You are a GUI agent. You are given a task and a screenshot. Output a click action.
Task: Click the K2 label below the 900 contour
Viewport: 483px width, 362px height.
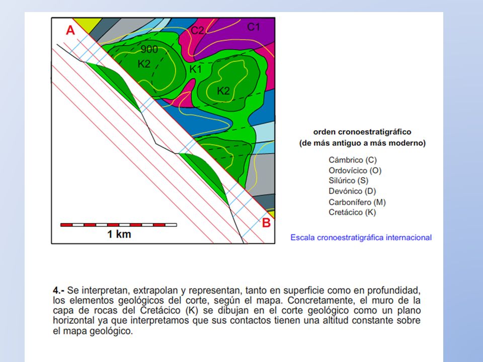144,64
